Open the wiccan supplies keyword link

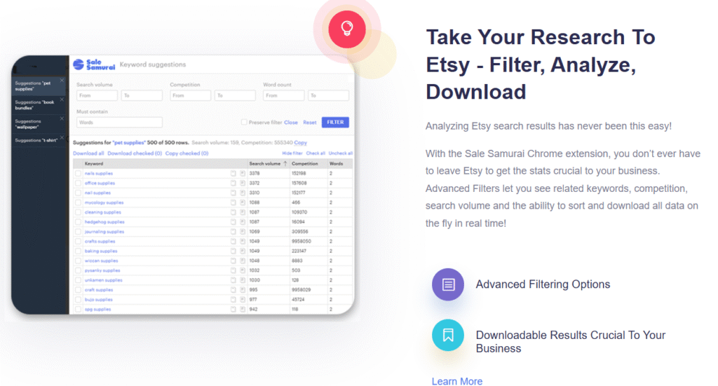pos(101,261)
